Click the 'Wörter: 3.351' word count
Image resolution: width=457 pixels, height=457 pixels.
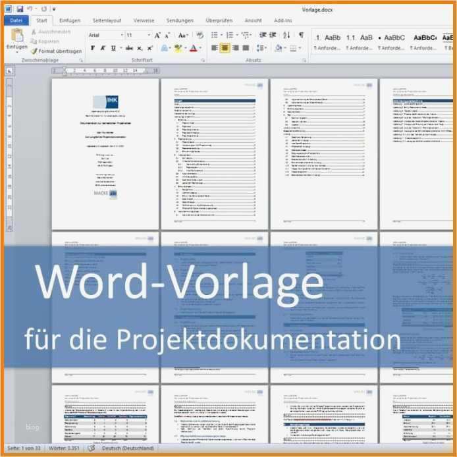click(64, 448)
